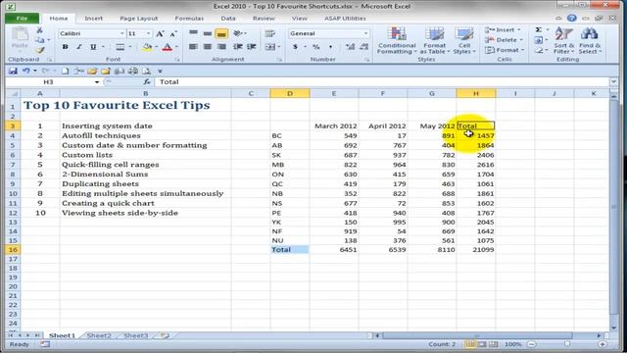Increase font size with Grow Font icon
Image resolution: width=627 pixels, height=353 pixels.
[x=160, y=33]
